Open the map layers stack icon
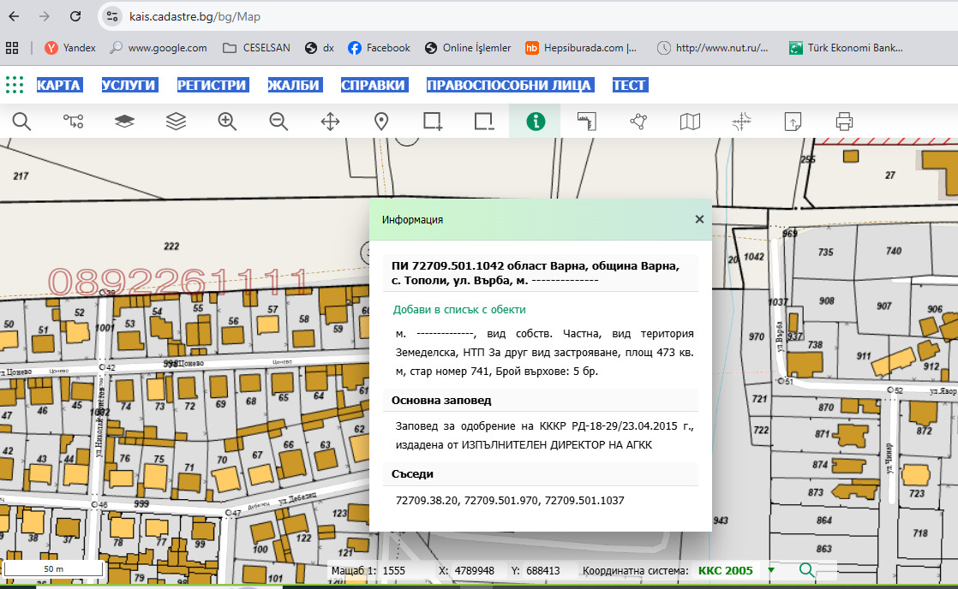Image resolution: width=958 pixels, height=589 pixels. tap(176, 122)
